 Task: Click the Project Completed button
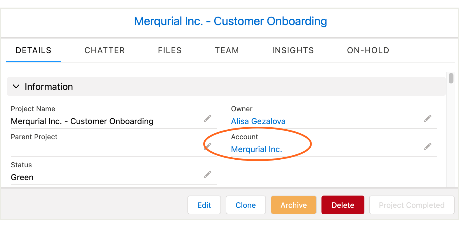tap(411, 205)
